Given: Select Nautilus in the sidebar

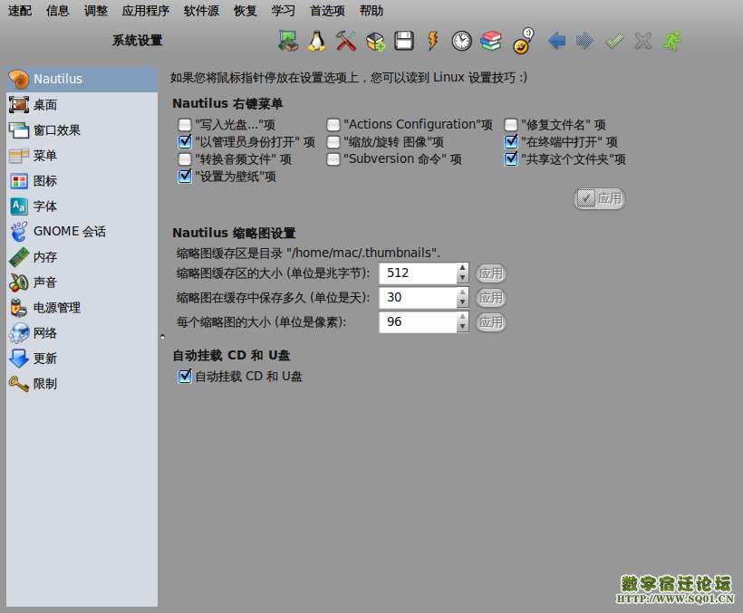Looking at the screenshot, I should (82, 79).
